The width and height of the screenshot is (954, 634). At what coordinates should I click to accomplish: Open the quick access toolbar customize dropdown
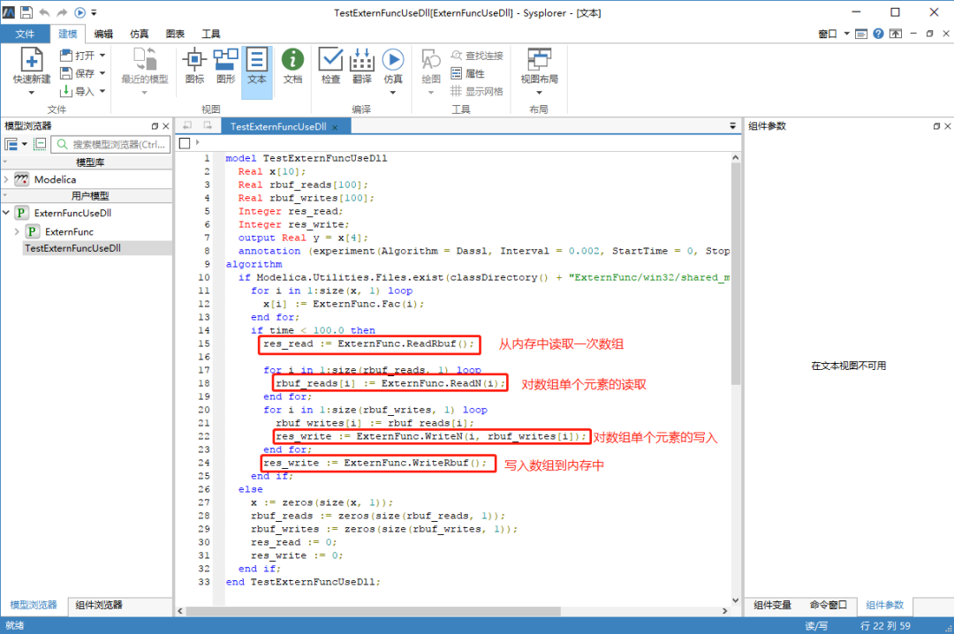tap(94, 12)
